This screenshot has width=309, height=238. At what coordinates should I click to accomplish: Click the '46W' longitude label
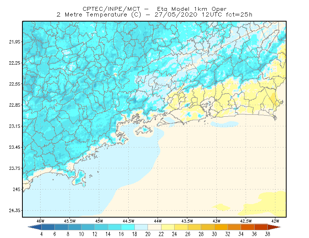41,221
